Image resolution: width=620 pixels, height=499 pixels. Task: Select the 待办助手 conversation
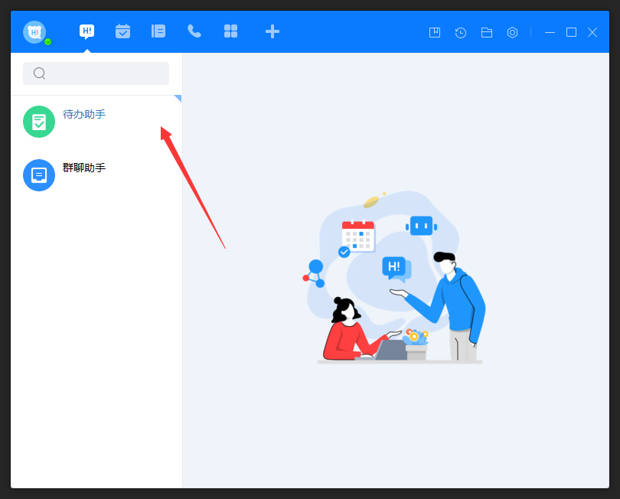96,121
